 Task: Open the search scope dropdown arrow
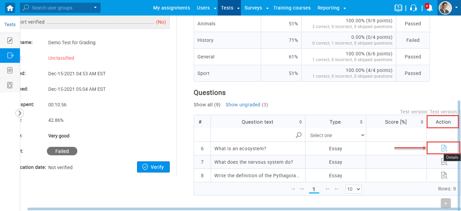pyautogui.click(x=96, y=8)
